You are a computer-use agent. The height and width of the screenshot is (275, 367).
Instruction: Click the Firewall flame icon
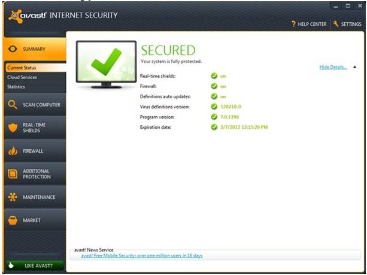(x=13, y=151)
